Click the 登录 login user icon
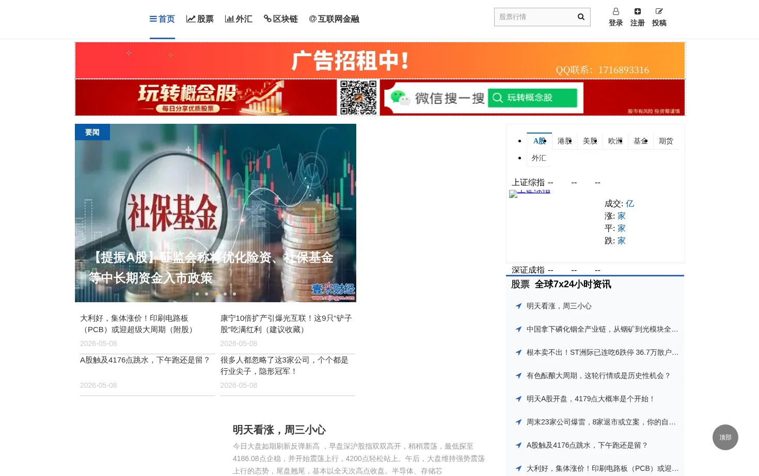This screenshot has width=759, height=476. [x=616, y=11]
